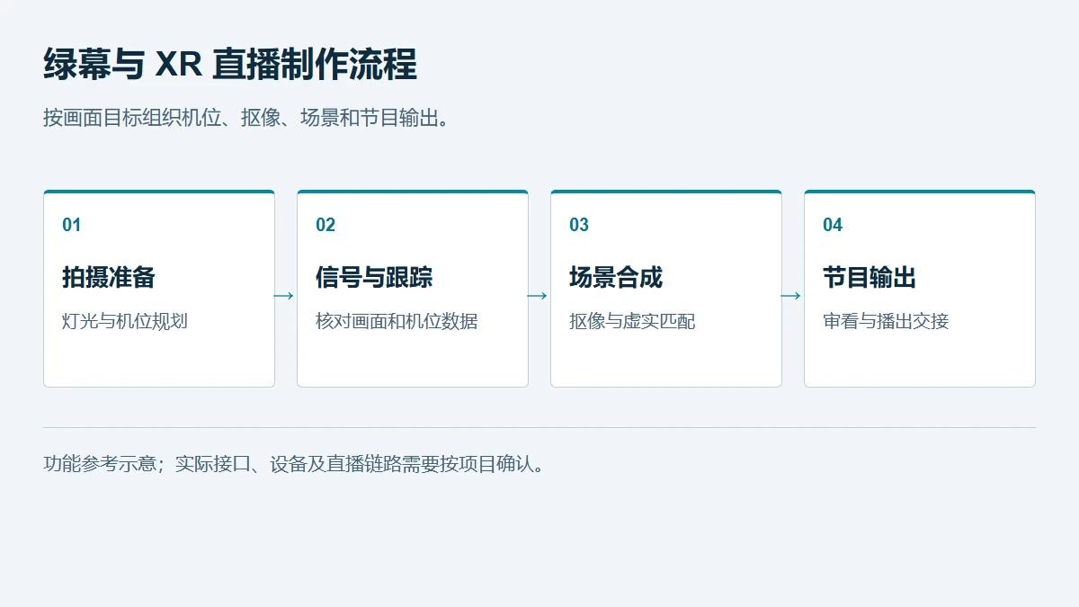The width and height of the screenshot is (1079, 607).
Task: Click the text 核对画面和机位数据
Action: pos(397,321)
